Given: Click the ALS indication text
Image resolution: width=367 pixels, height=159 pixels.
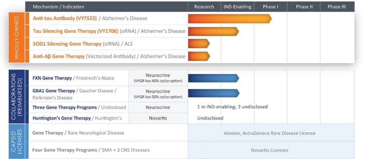Looking at the screenshot, I should coord(128,44).
